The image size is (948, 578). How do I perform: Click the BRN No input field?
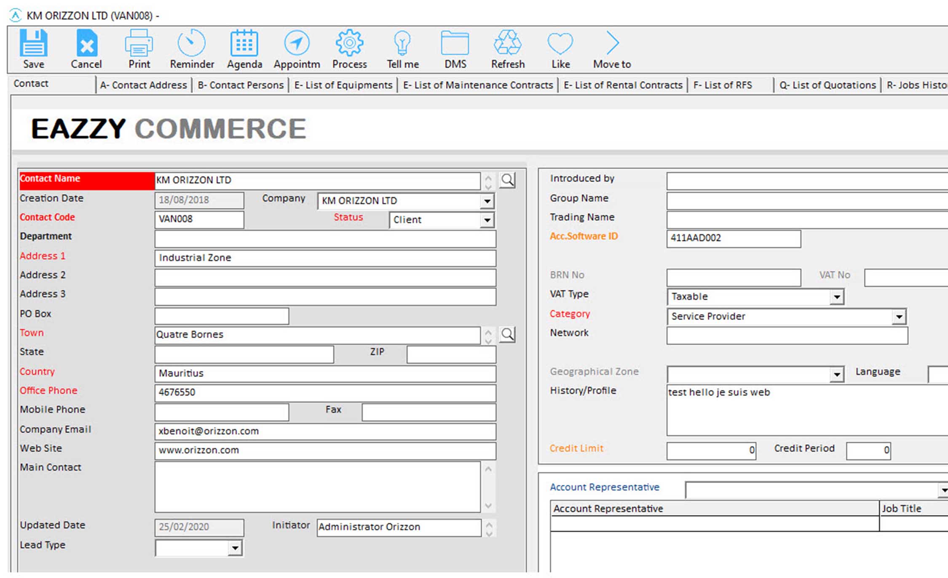click(734, 278)
